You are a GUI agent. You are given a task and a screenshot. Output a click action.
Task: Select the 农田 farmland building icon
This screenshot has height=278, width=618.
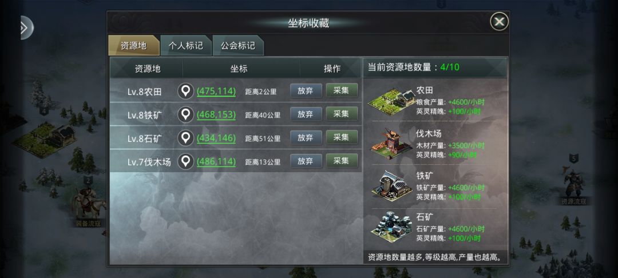click(x=391, y=102)
